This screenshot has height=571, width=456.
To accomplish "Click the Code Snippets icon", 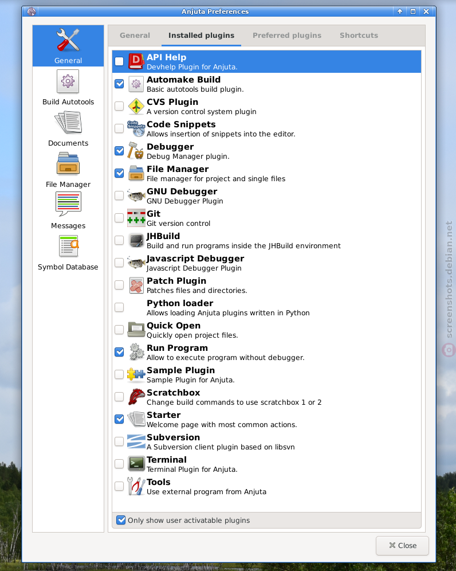I will tap(136, 128).
